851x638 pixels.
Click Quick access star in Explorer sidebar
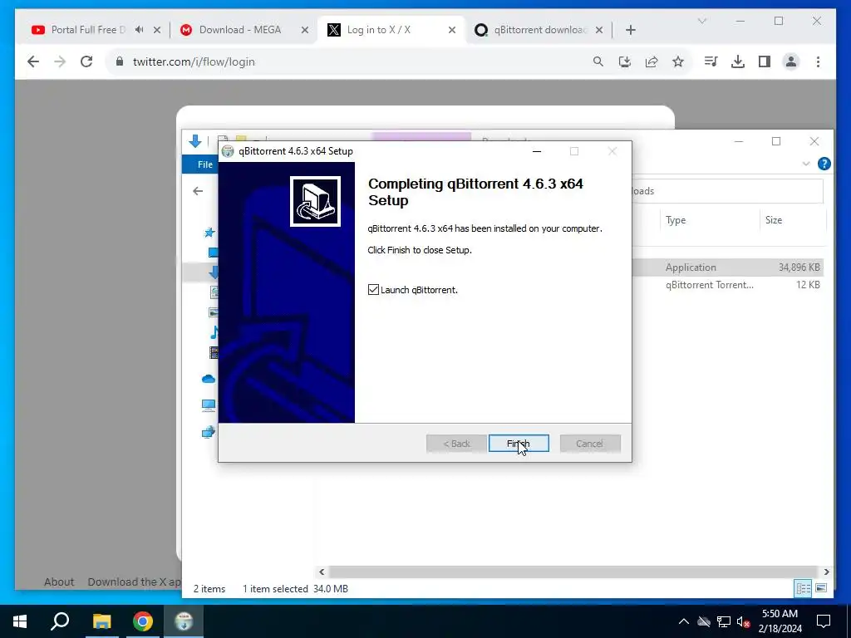pos(209,233)
